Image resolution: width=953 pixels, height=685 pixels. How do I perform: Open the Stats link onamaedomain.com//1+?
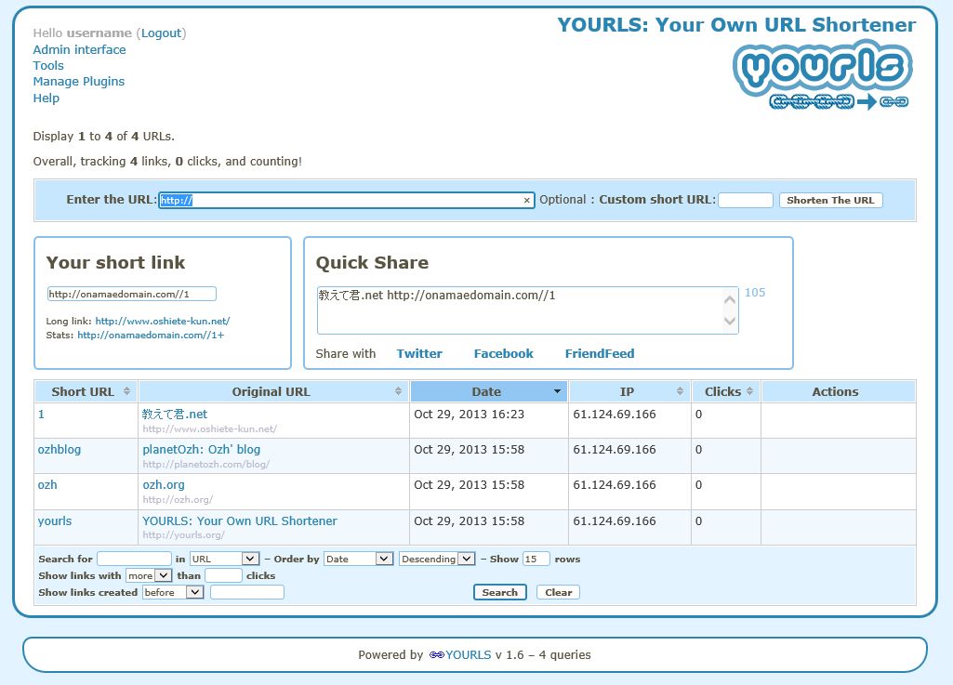pyautogui.click(x=151, y=335)
